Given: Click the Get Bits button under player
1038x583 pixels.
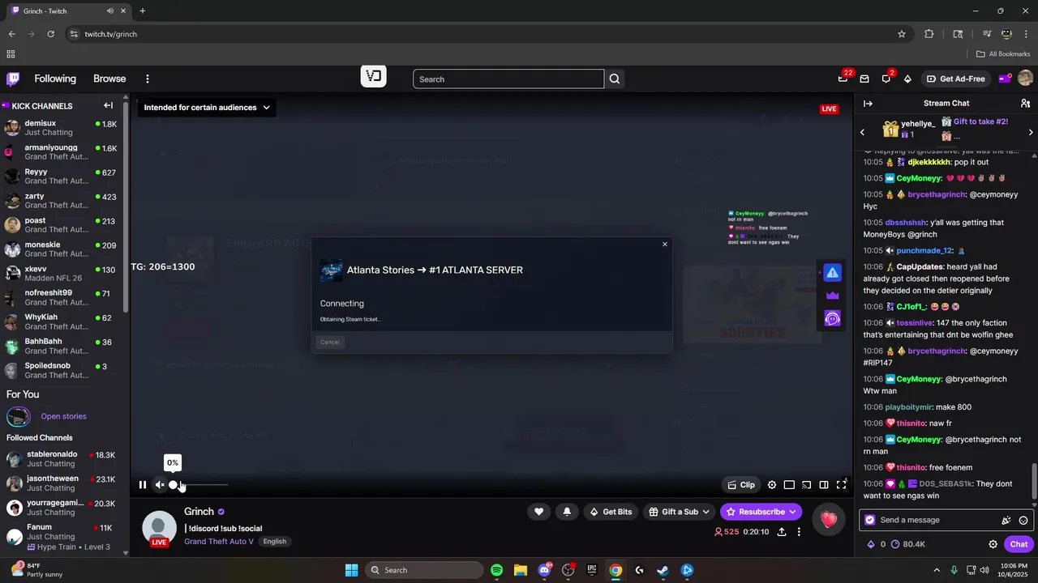Looking at the screenshot, I should (x=611, y=512).
